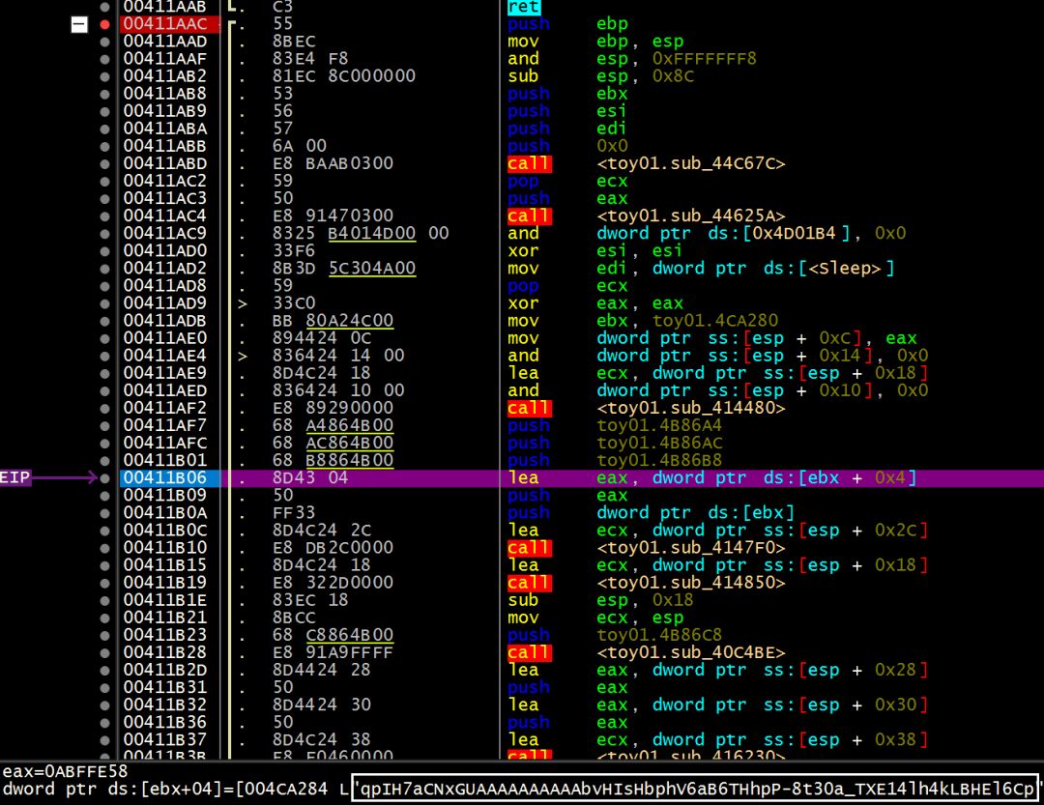This screenshot has width=1044, height=805.
Task: Click the 0xFFFFFFF8 operand
Action: click(x=704, y=59)
